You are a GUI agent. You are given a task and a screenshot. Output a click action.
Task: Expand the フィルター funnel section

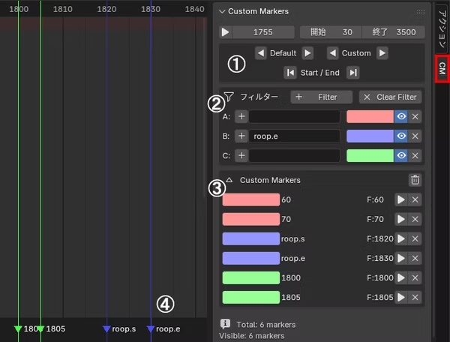point(229,97)
